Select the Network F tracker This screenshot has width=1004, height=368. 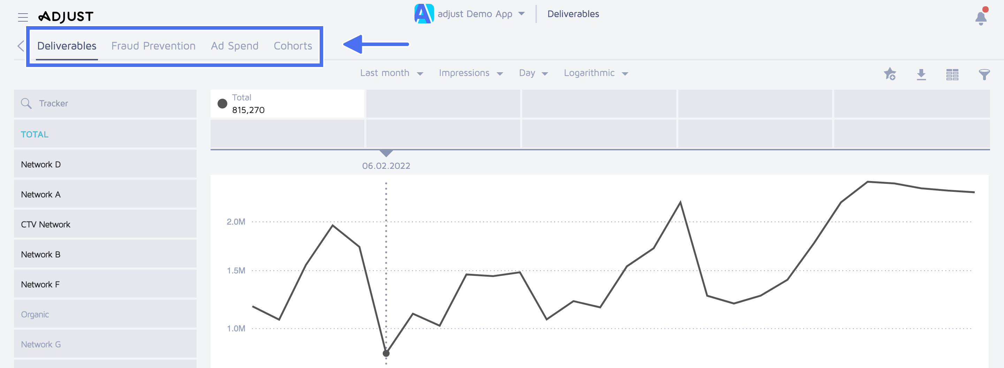[105, 284]
